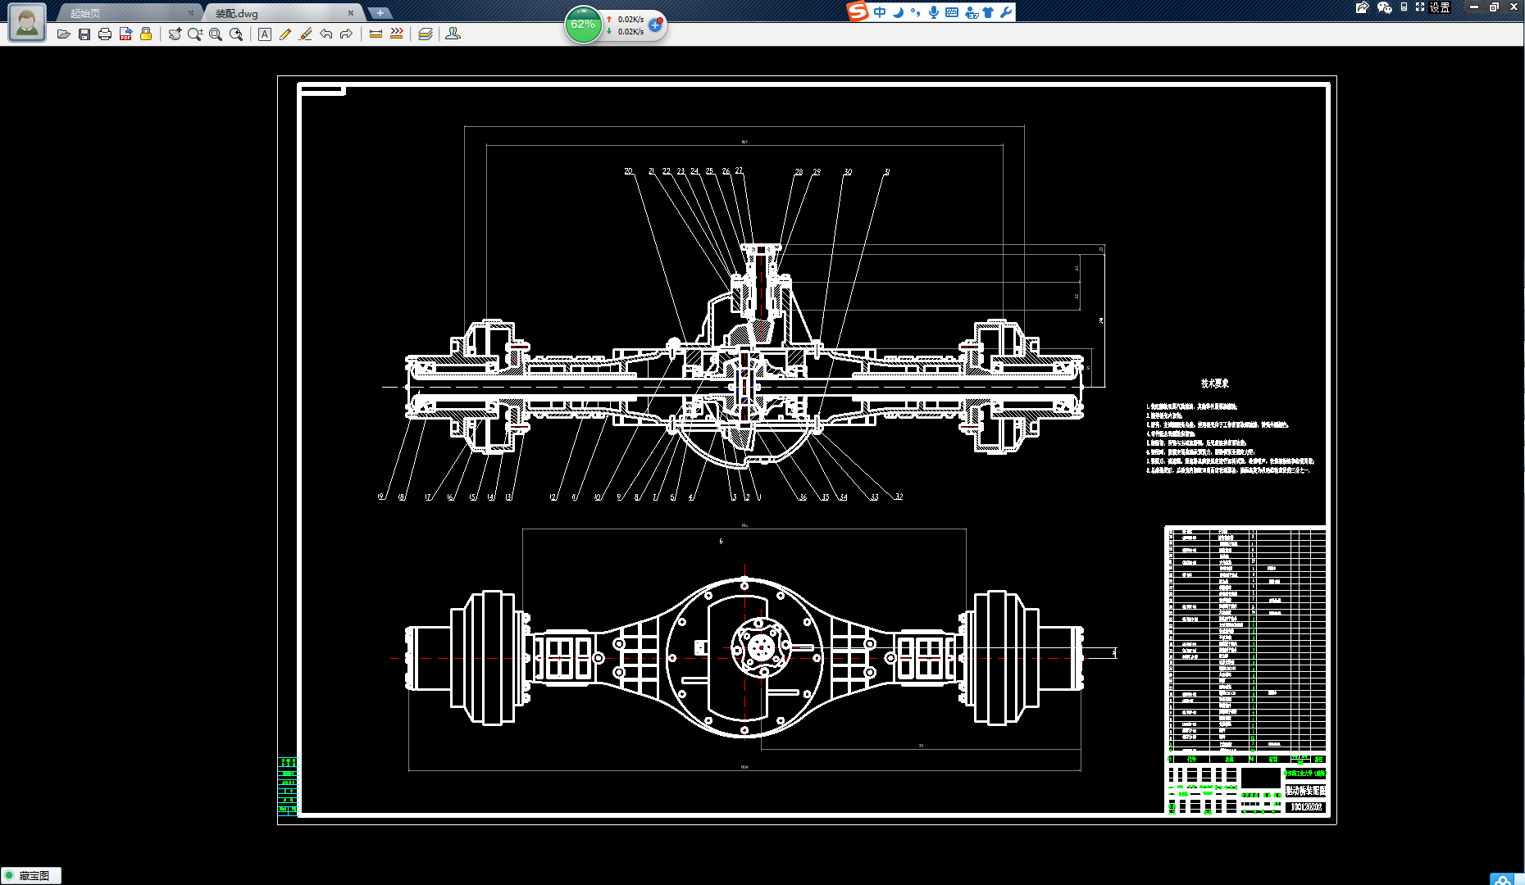
Task: Undo the last action
Action: 326,34
